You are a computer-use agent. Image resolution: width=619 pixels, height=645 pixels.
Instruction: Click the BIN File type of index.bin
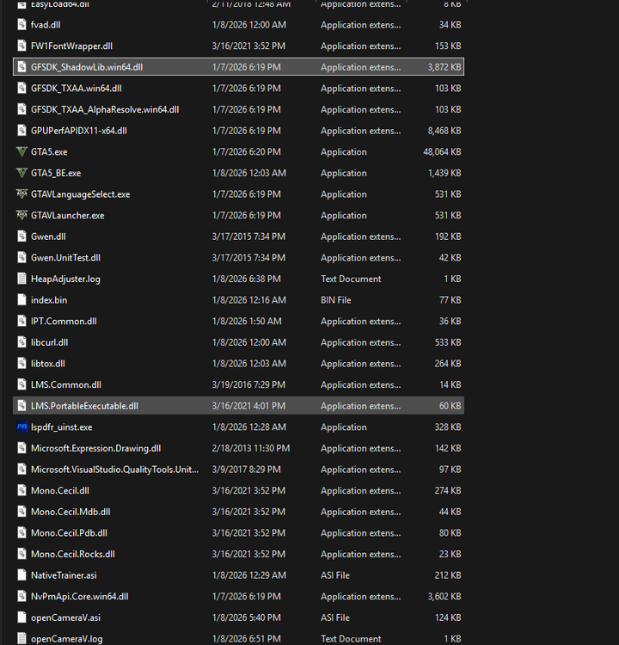click(336, 300)
